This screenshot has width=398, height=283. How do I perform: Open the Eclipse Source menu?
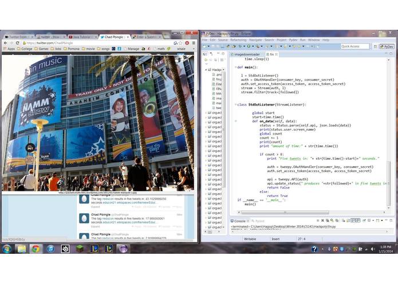tap(223, 40)
